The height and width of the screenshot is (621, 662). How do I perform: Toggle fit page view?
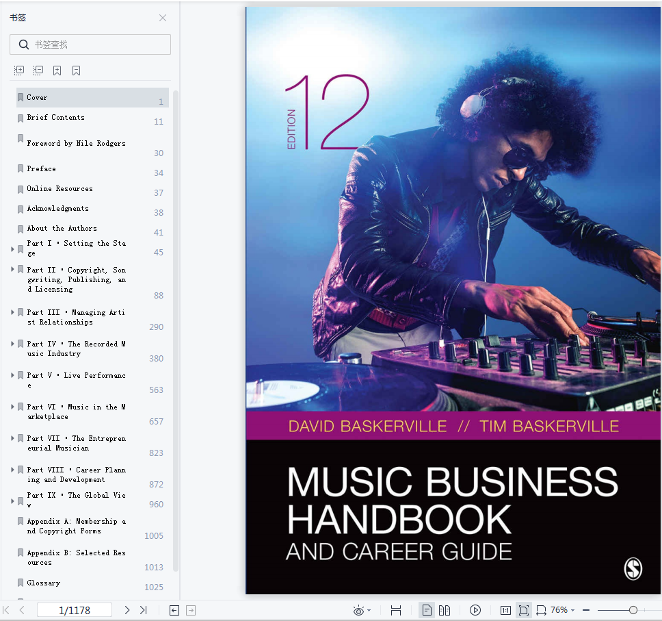click(524, 610)
